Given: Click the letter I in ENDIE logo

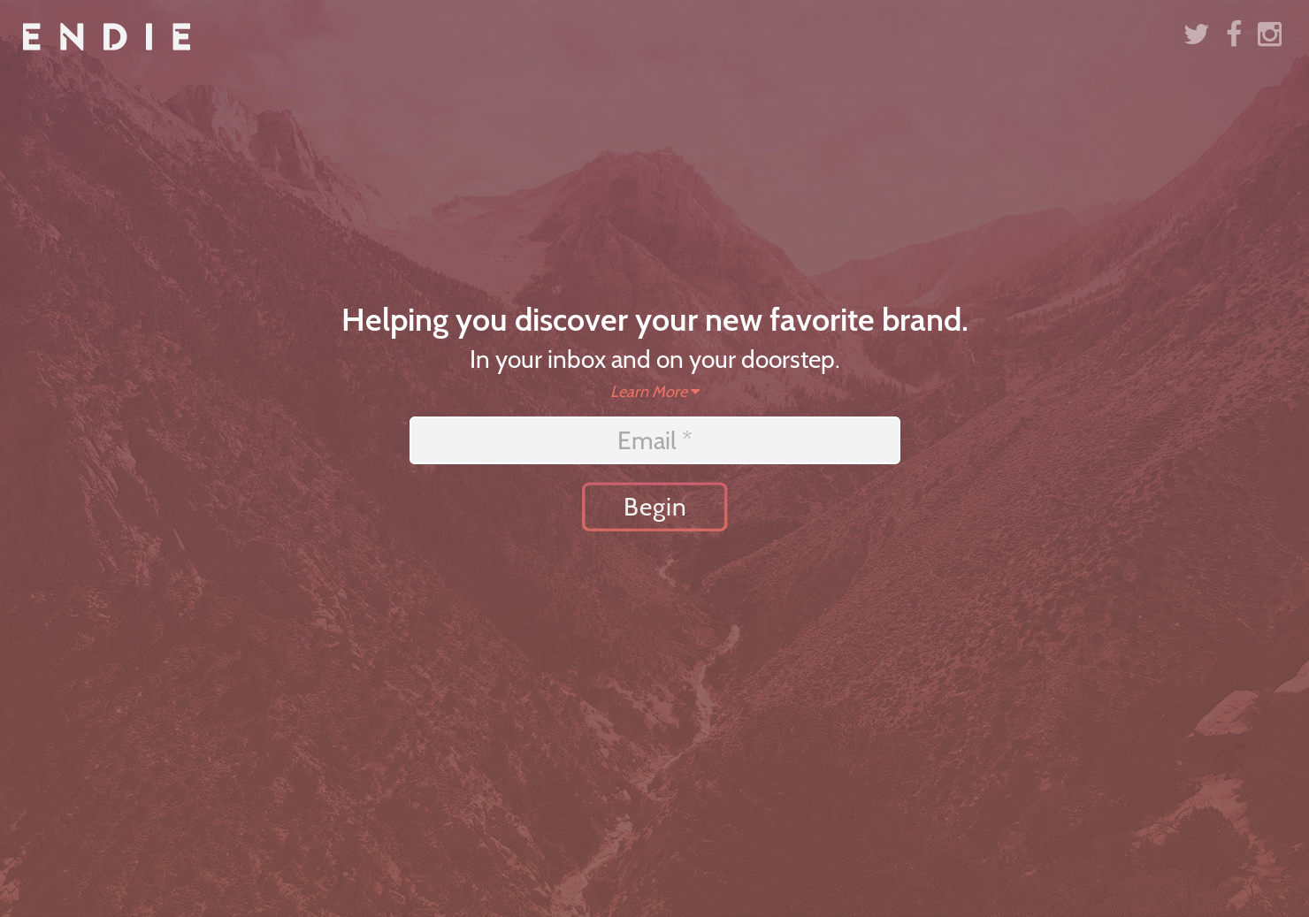Looking at the screenshot, I should [x=149, y=37].
